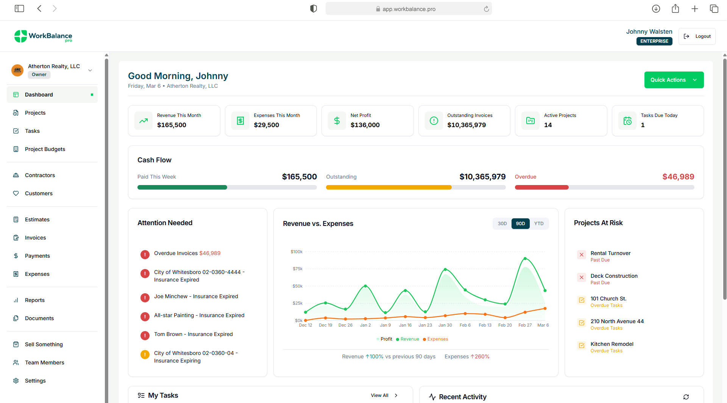Viewport: 727px width, 403px height.
Task: Click the Logout button
Action: click(x=697, y=36)
